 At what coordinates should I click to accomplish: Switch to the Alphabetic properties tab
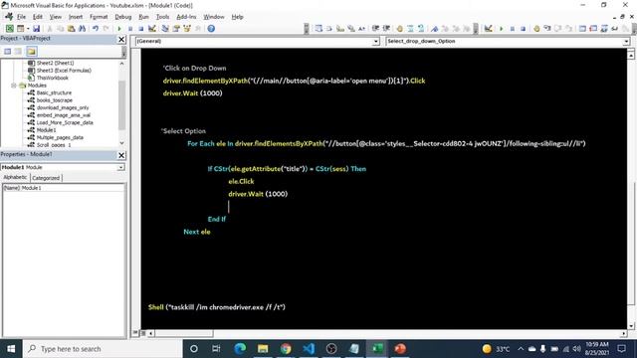point(16,177)
